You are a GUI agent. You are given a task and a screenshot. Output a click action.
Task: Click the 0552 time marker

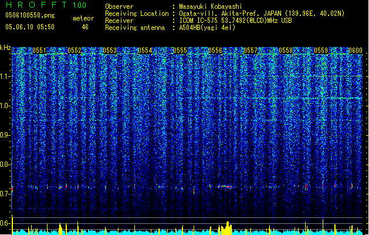coord(75,51)
